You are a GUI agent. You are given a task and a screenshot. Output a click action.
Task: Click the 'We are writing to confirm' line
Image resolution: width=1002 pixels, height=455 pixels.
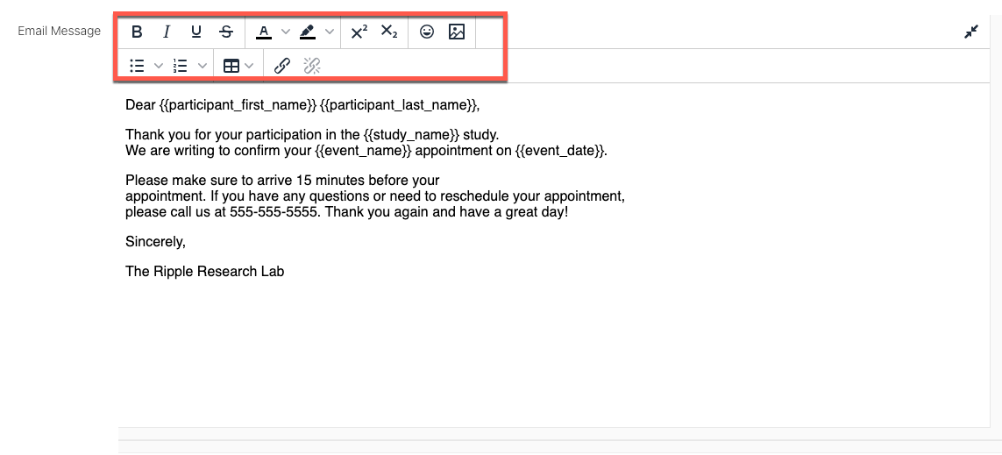366,151
